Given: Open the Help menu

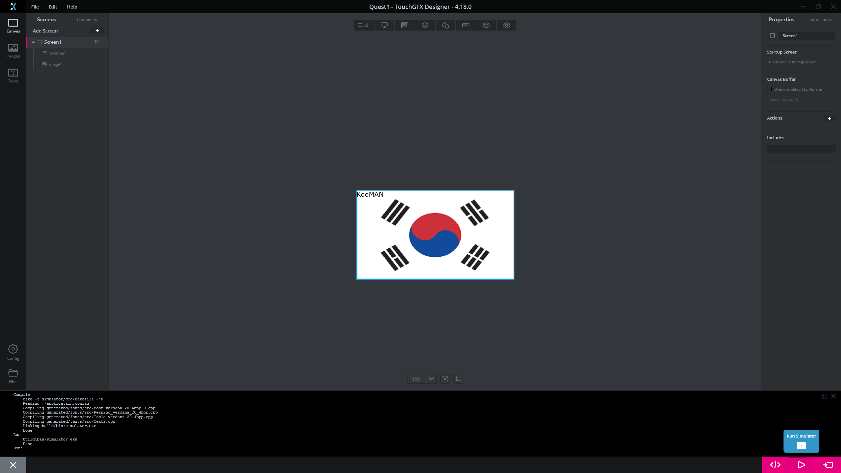Looking at the screenshot, I should (72, 7).
